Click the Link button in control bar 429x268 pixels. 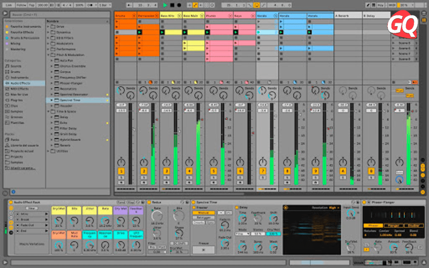[x=9, y=5]
